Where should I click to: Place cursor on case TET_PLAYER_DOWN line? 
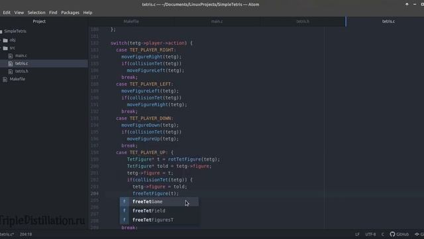[144, 118]
